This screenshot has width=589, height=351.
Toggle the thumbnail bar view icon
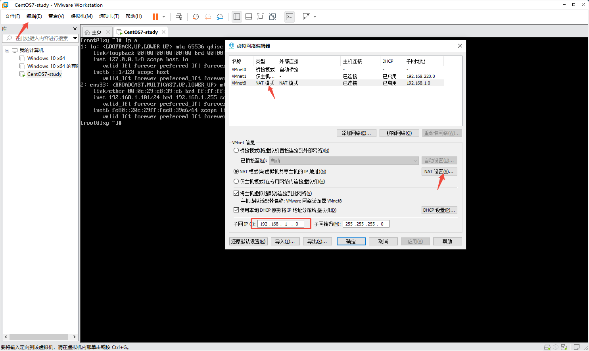click(x=249, y=17)
